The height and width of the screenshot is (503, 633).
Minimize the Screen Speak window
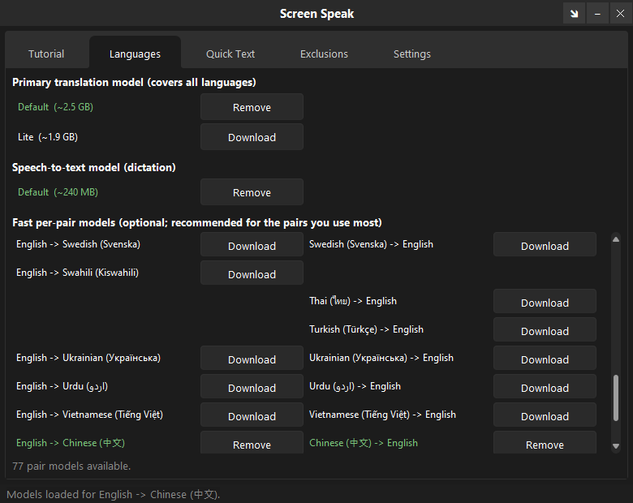pyautogui.click(x=597, y=14)
